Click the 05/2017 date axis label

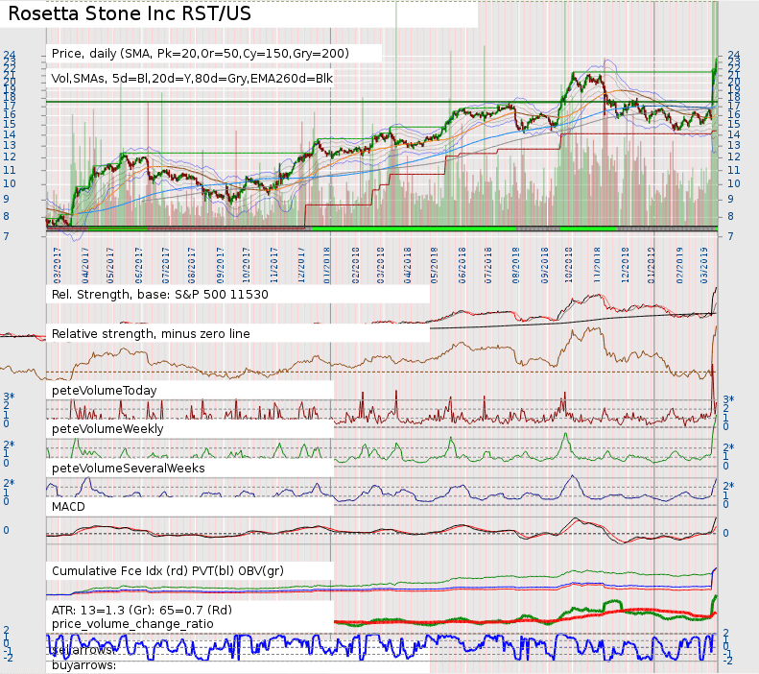coord(110,266)
